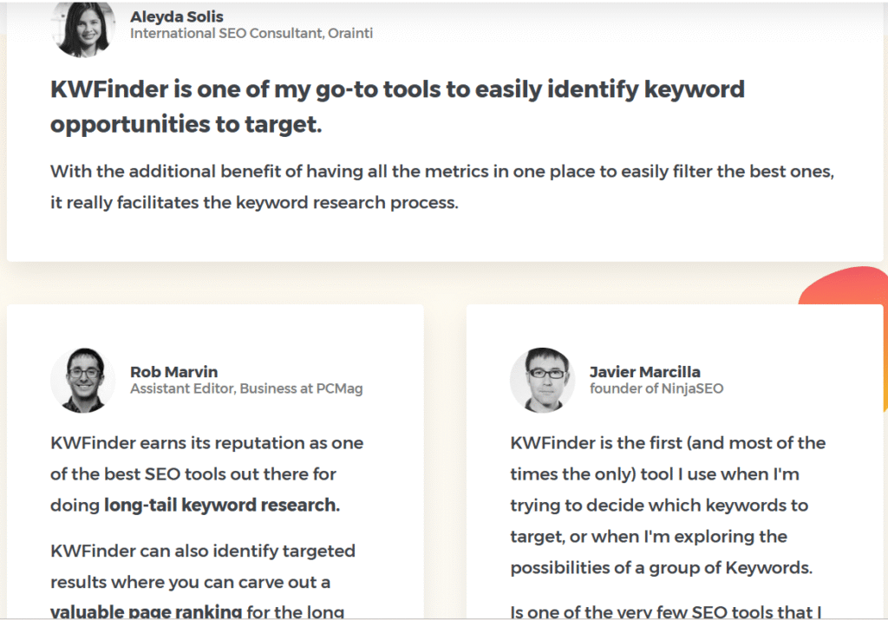Click Javier Marcilla's avatar photo

click(x=543, y=380)
